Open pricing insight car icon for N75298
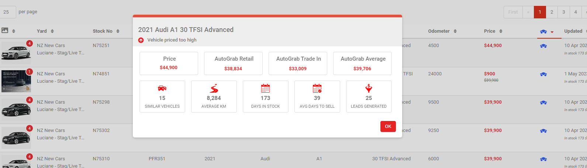587x168 pixels. pyautogui.click(x=543, y=103)
